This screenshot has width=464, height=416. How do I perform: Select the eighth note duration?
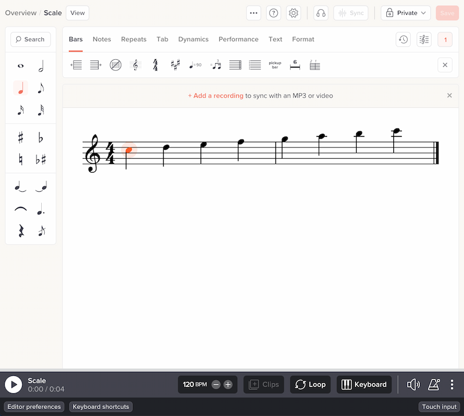(41, 87)
